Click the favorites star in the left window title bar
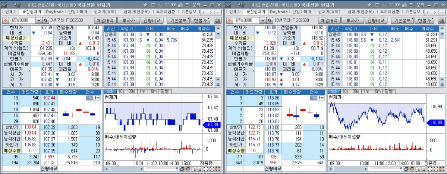The height and width of the screenshot is (174, 447). point(145,5)
